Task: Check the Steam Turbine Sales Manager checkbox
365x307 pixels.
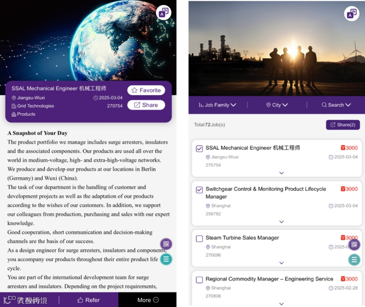Action: [x=199, y=239]
